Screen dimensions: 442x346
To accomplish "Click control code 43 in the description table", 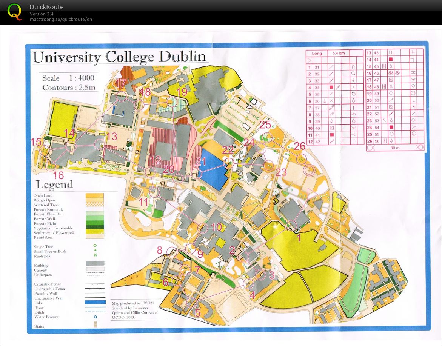I will (376, 53).
